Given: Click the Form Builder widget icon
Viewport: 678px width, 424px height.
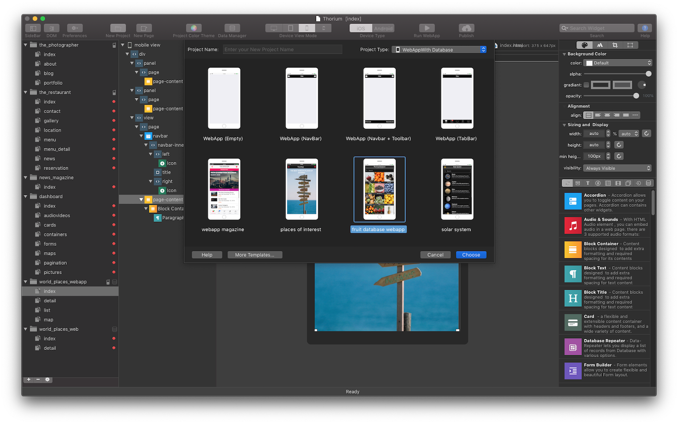Looking at the screenshot, I should click(573, 371).
